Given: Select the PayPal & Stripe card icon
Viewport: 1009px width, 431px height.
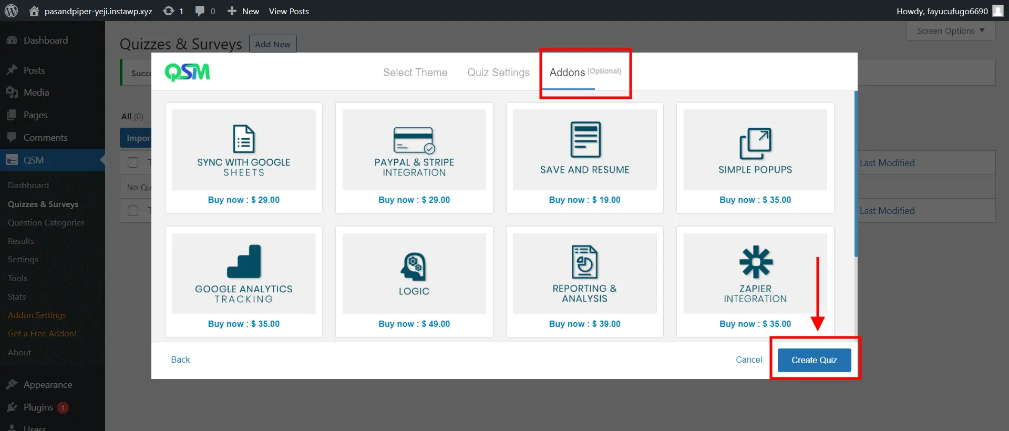Looking at the screenshot, I should 414,140.
